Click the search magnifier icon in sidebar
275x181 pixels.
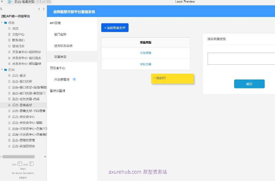click(x=1, y=9)
